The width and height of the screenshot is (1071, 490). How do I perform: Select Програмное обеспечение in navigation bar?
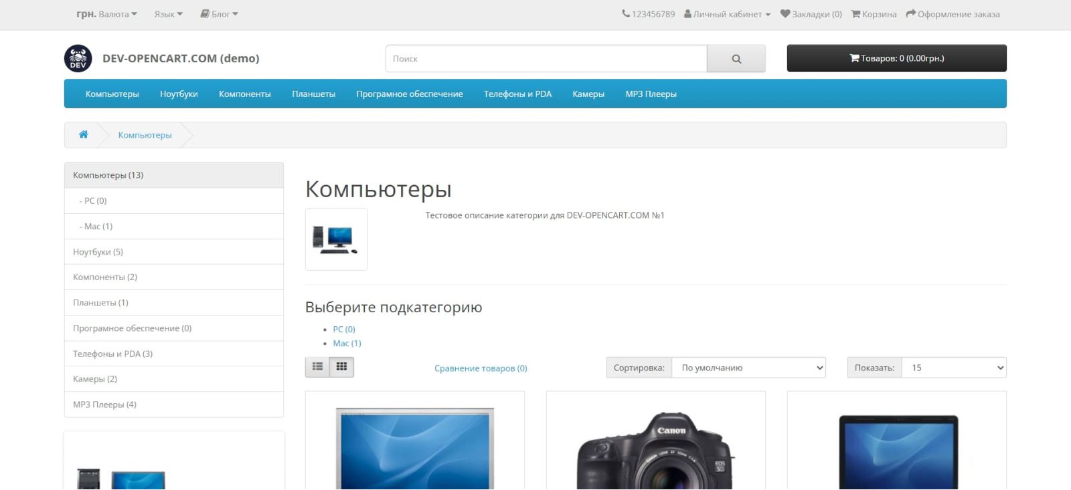point(410,94)
